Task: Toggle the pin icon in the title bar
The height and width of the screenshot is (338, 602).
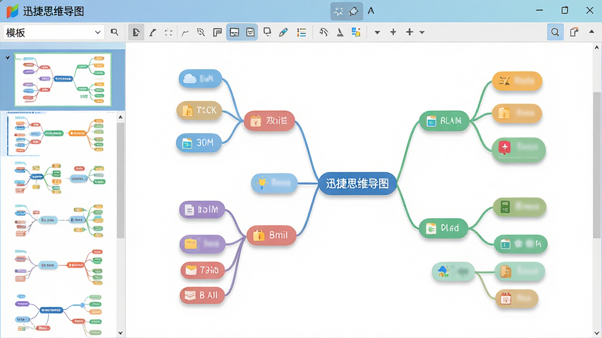Action: click(x=353, y=11)
